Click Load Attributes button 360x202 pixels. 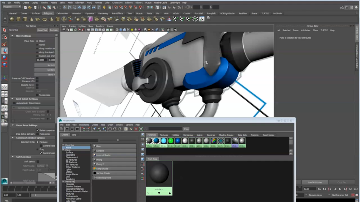coord(315,182)
